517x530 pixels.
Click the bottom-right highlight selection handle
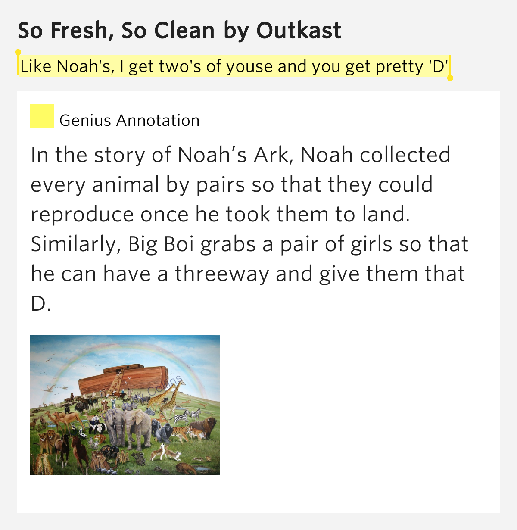[x=450, y=78]
